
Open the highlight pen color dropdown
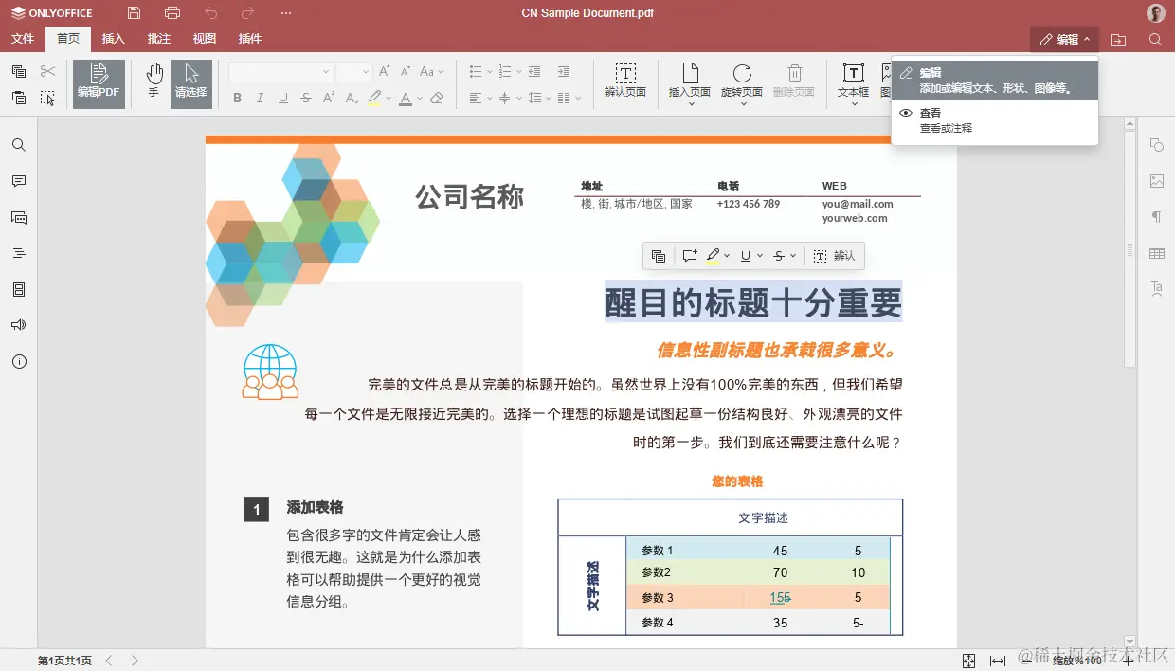tap(389, 98)
